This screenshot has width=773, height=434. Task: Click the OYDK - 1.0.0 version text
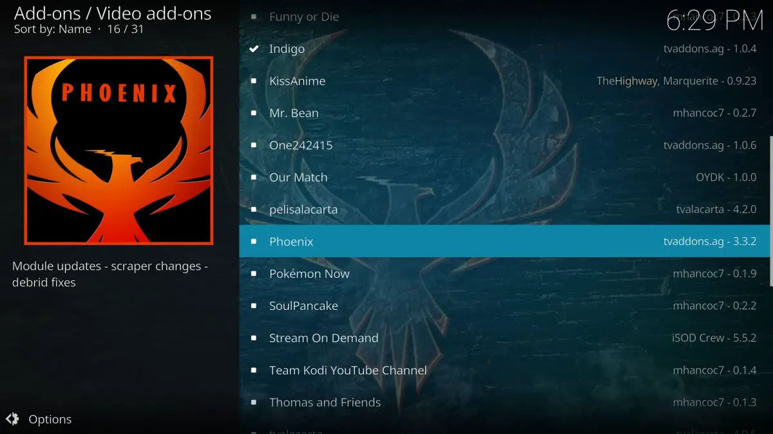click(x=726, y=177)
